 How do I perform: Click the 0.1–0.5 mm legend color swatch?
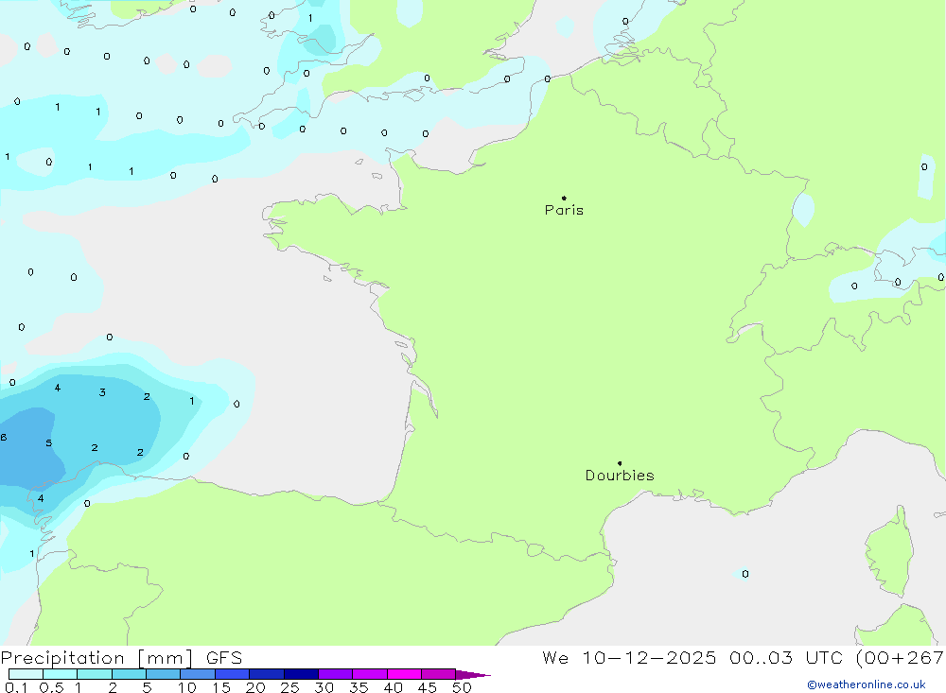[26, 674]
